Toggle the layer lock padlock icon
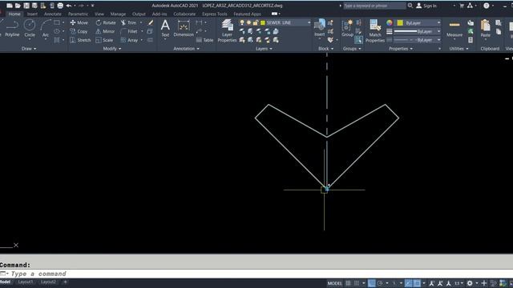The width and height of the screenshot is (513, 288). coord(256,22)
